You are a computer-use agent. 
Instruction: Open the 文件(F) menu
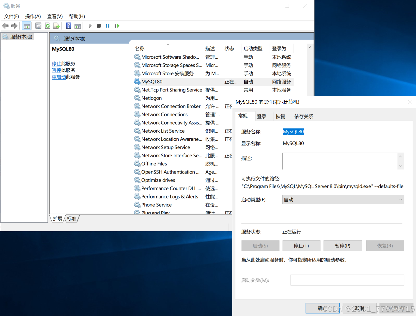[x=11, y=16]
